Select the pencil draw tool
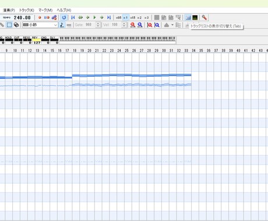Screen dimensions: 268x221 (2, 25)
